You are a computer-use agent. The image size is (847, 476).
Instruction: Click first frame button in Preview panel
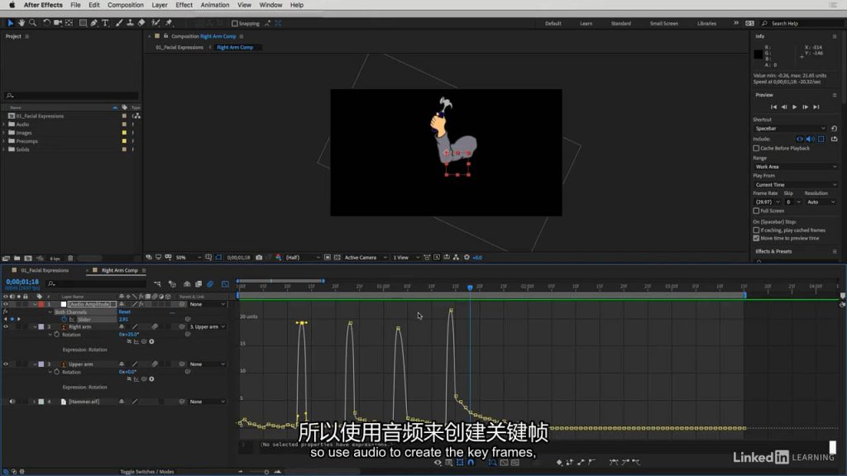[773, 107]
